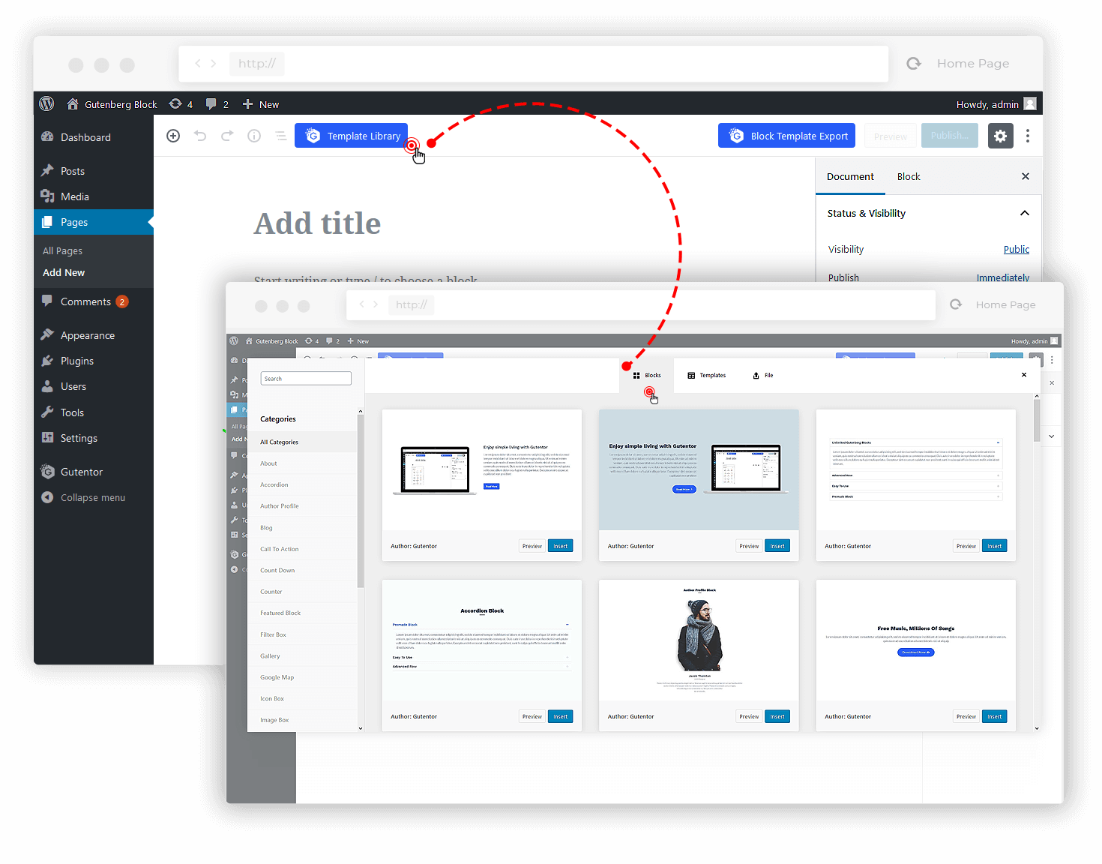The width and height of the screenshot is (1102, 864).
Task: Open Gutenberg Block home site link
Action: pyautogui.click(x=112, y=104)
